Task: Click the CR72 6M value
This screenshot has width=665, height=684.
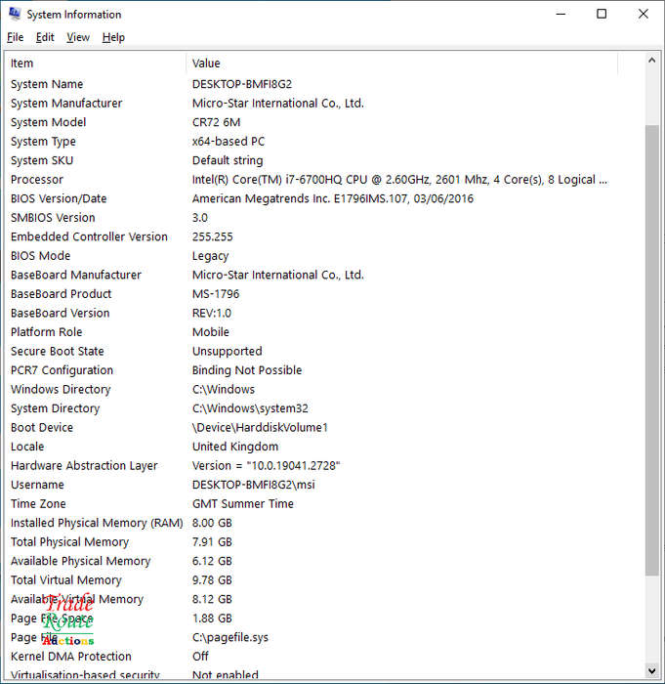Action: click(216, 122)
